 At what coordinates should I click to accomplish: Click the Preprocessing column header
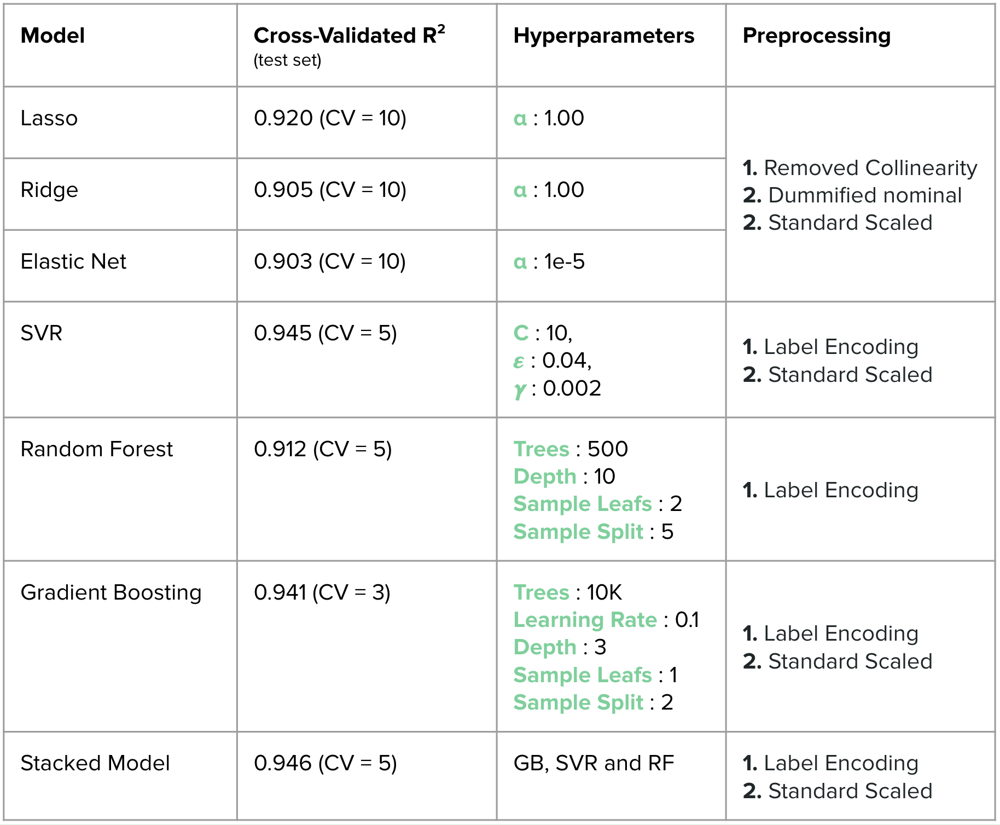tap(816, 36)
